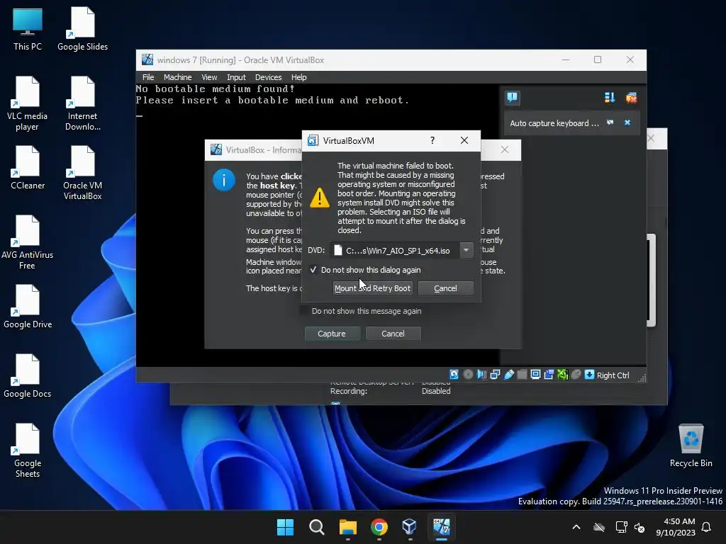Select the CCleaner desktop shortcut
Viewport: 726px width, 544px height.
(x=28, y=167)
